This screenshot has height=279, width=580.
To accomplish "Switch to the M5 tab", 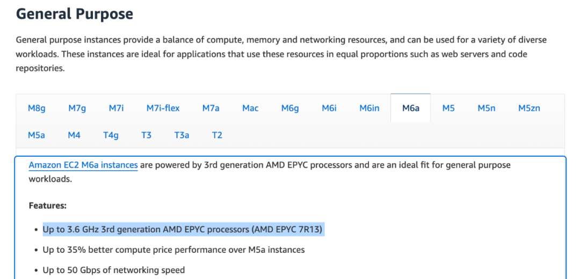I will [448, 108].
